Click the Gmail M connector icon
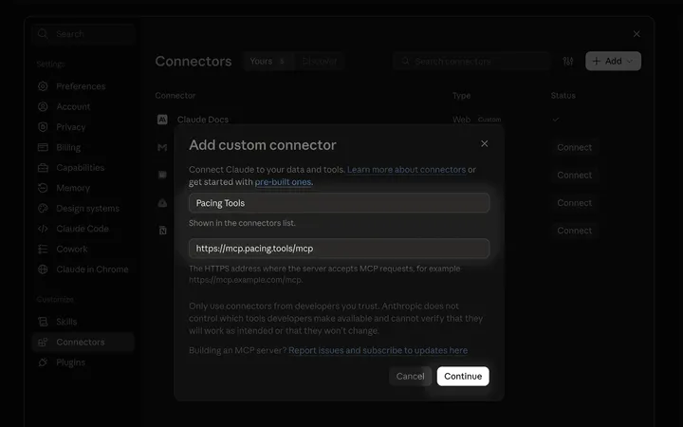 coord(162,148)
